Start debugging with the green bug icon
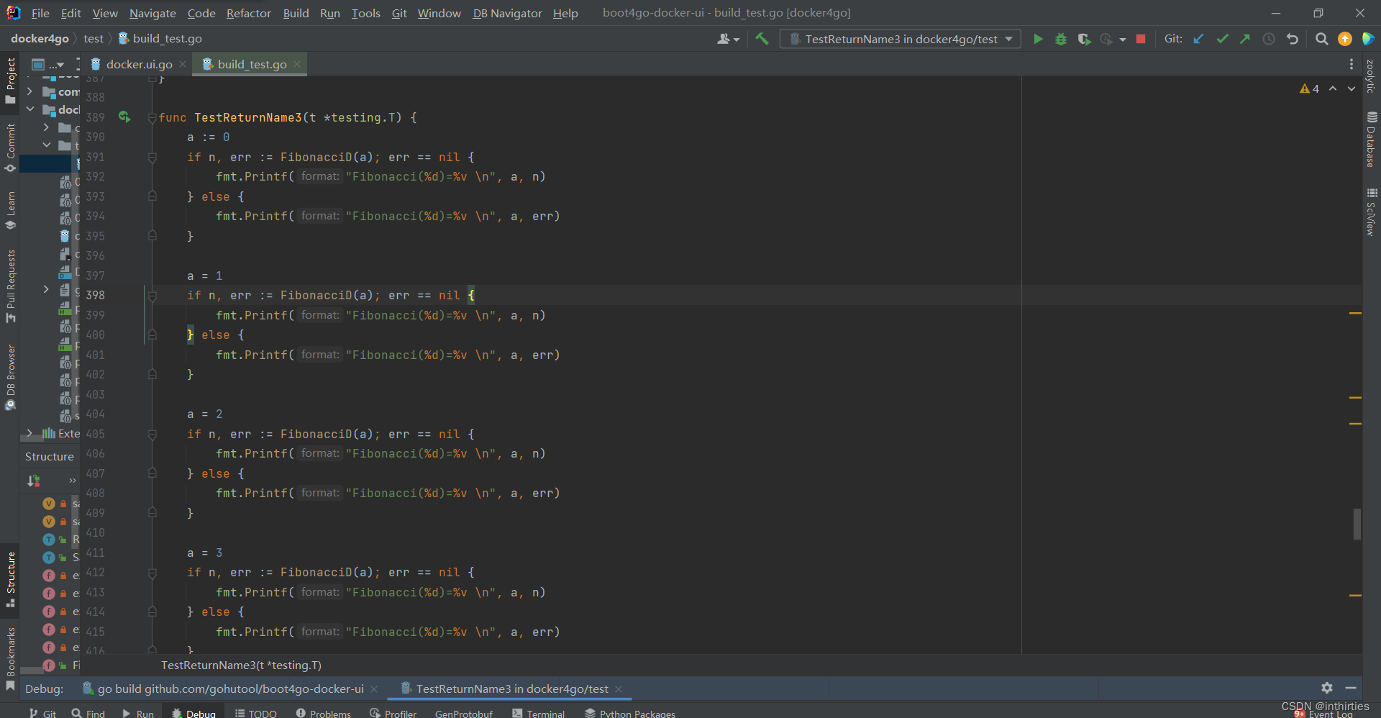 point(1060,39)
